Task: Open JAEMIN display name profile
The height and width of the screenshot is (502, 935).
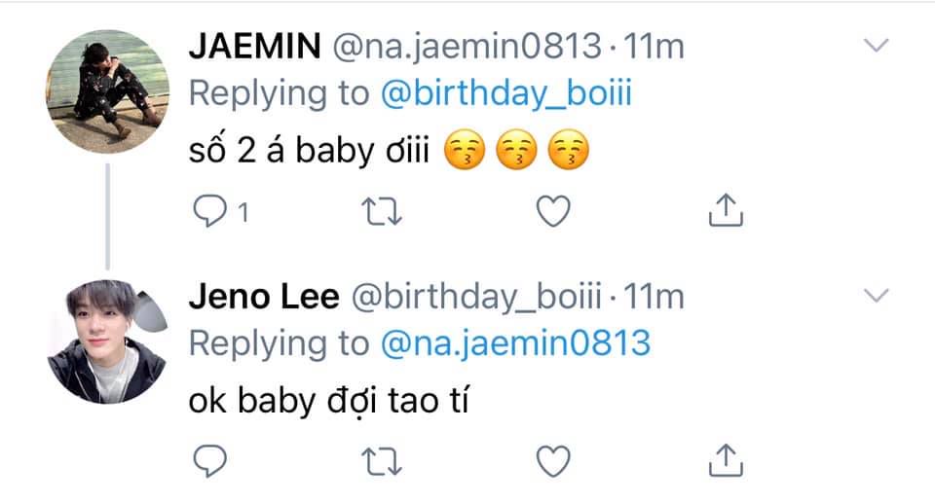Action: [255, 46]
